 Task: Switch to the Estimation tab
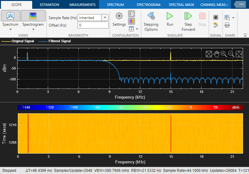(x=50, y=5)
